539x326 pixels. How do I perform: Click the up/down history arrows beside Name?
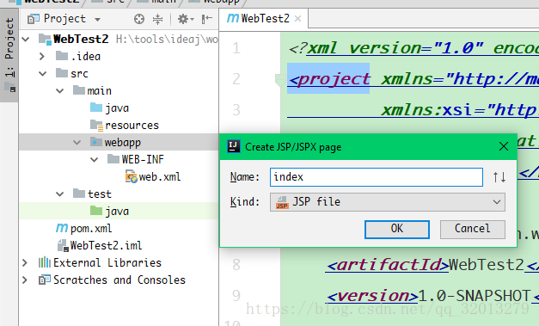[499, 177]
